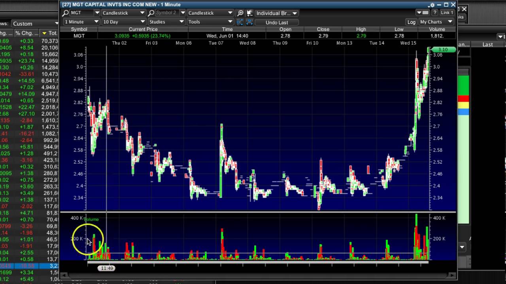Click the pointer icon left of Individual Br...

coord(249,13)
